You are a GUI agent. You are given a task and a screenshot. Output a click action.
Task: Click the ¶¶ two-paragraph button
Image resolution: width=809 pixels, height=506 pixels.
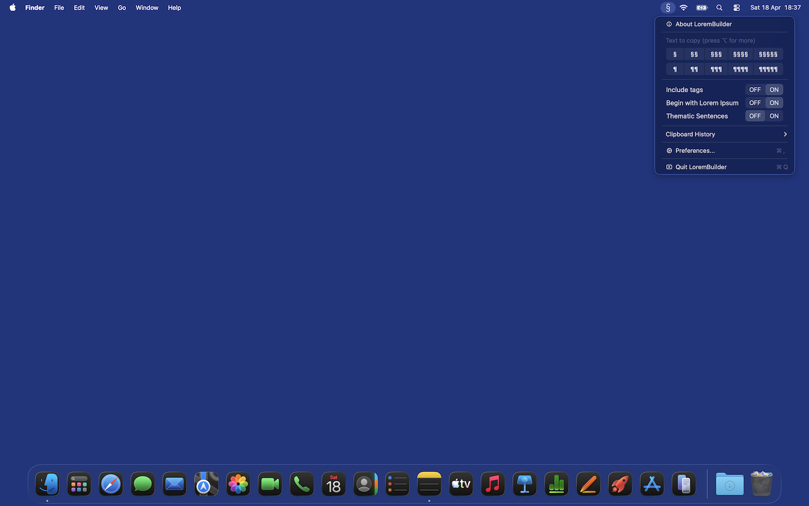694,69
